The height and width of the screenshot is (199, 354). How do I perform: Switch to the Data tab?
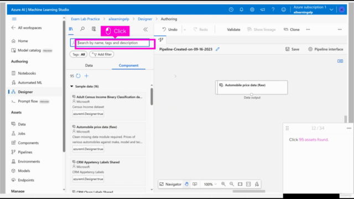tap(89, 65)
